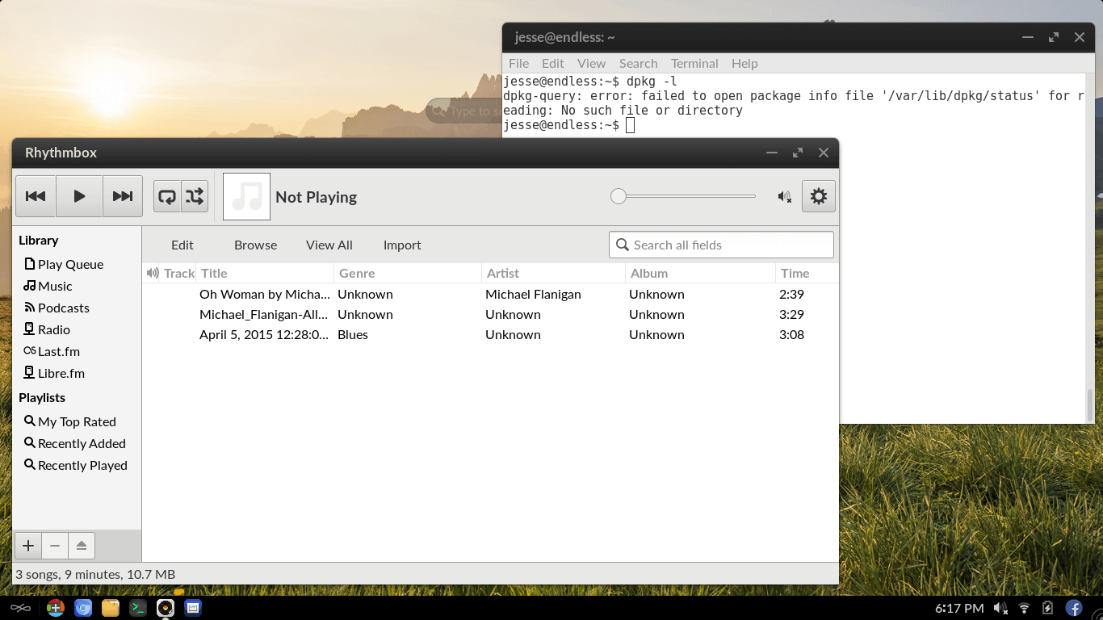Click Rhythmbox icon in taskbar
The width and height of the screenshot is (1103, 620).
coord(166,608)
